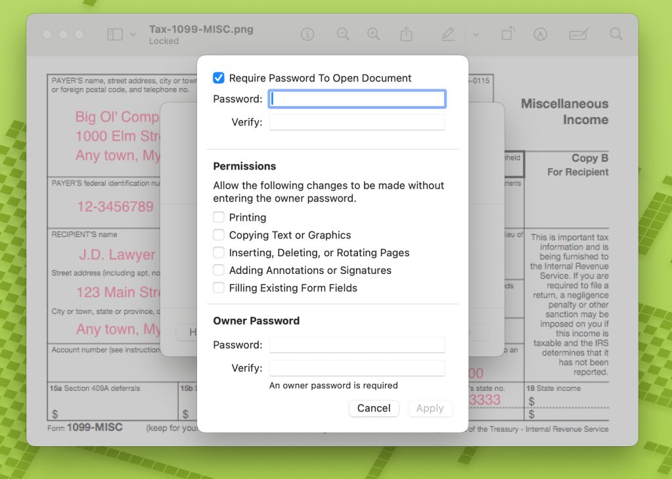Check Adding Annotations or Signatures
The image size is (672, 479).
coord(219,270)
